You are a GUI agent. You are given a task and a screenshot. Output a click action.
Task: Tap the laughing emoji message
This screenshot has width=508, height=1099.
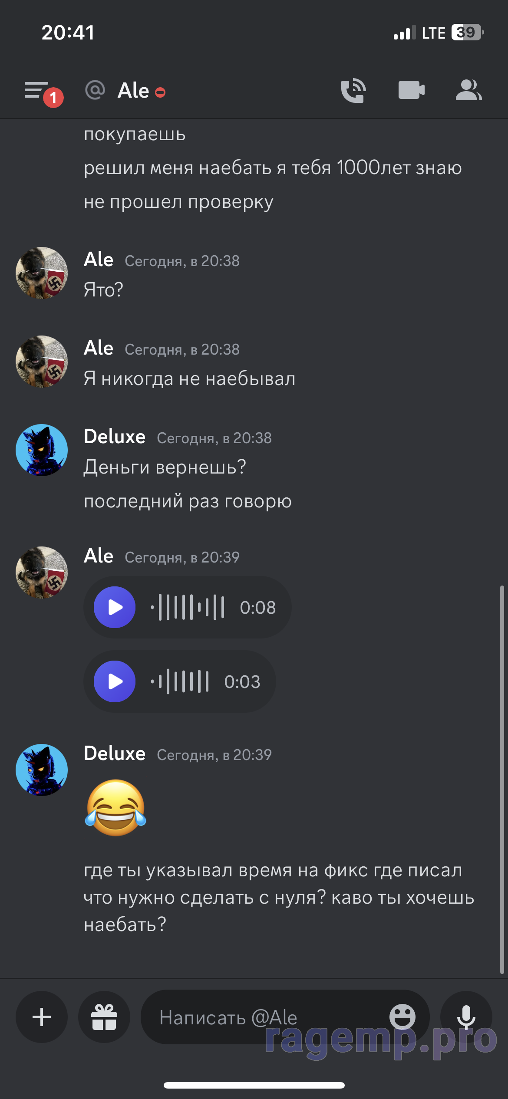115,808
